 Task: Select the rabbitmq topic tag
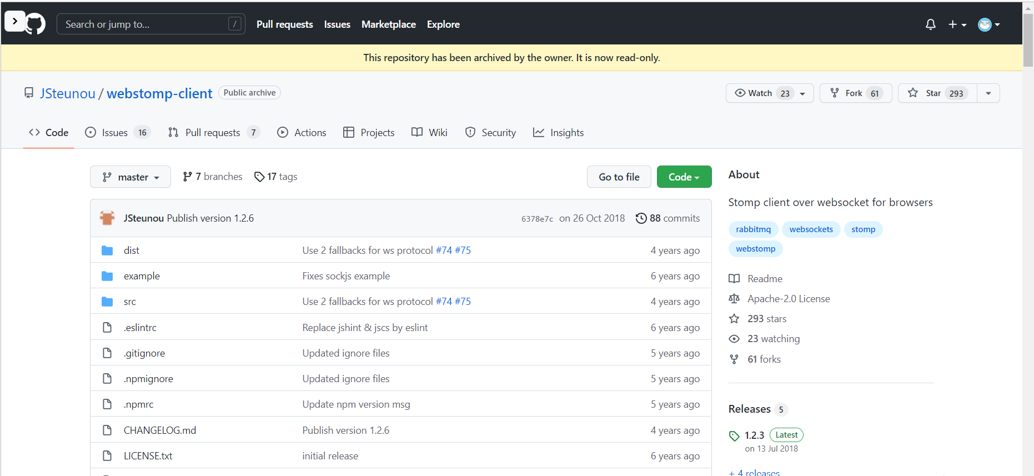click(x=754, y=229)
